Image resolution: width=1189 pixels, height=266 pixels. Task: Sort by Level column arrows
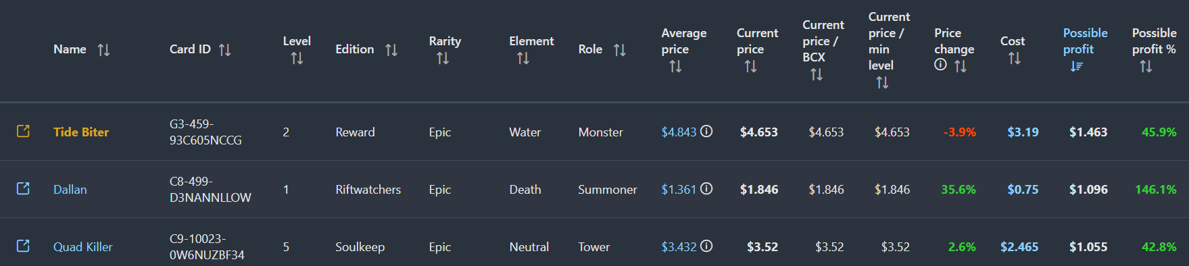[297, 59]
